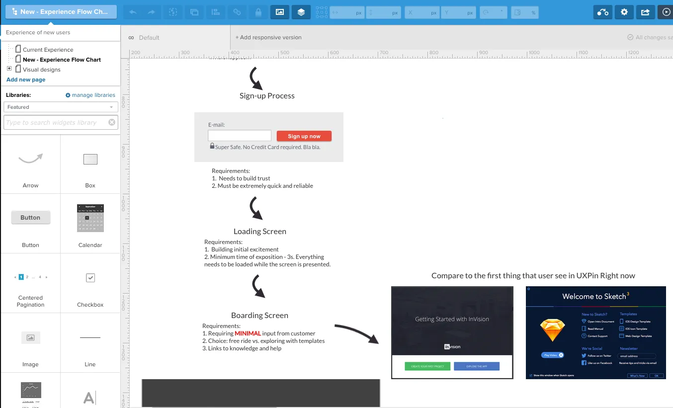This screenshot has width=673, height=408.
Task: Click the Loading Screen heading
Action: [260, 231]
